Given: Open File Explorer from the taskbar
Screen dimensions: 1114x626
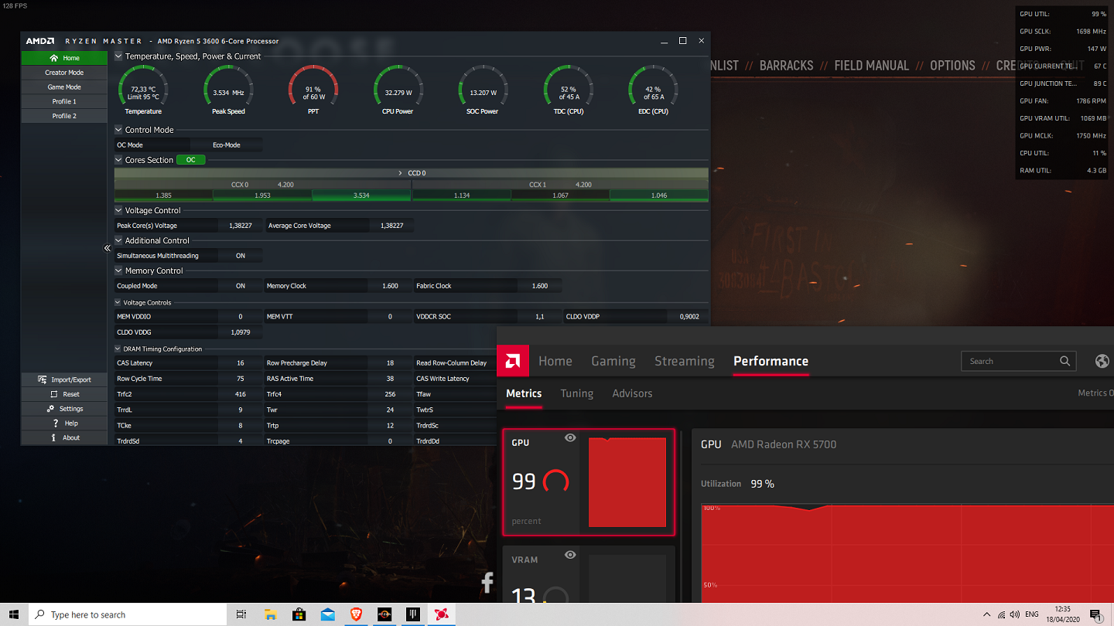Looking at the screenshot, I should point(270,614).
